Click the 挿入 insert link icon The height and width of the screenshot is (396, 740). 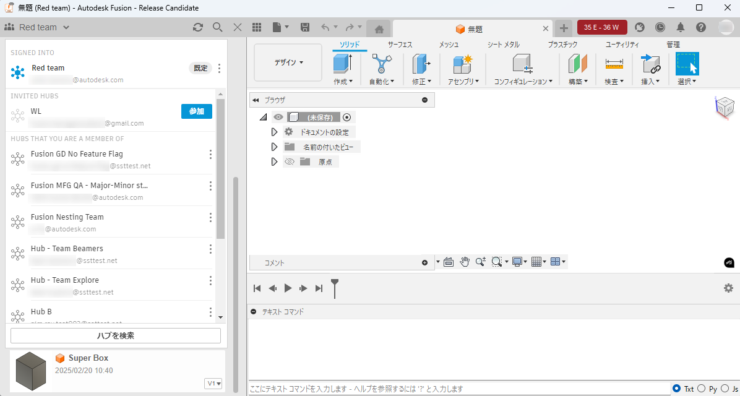(x=650, y=63)
